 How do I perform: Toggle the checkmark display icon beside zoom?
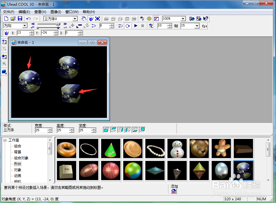tap(156, 18)
